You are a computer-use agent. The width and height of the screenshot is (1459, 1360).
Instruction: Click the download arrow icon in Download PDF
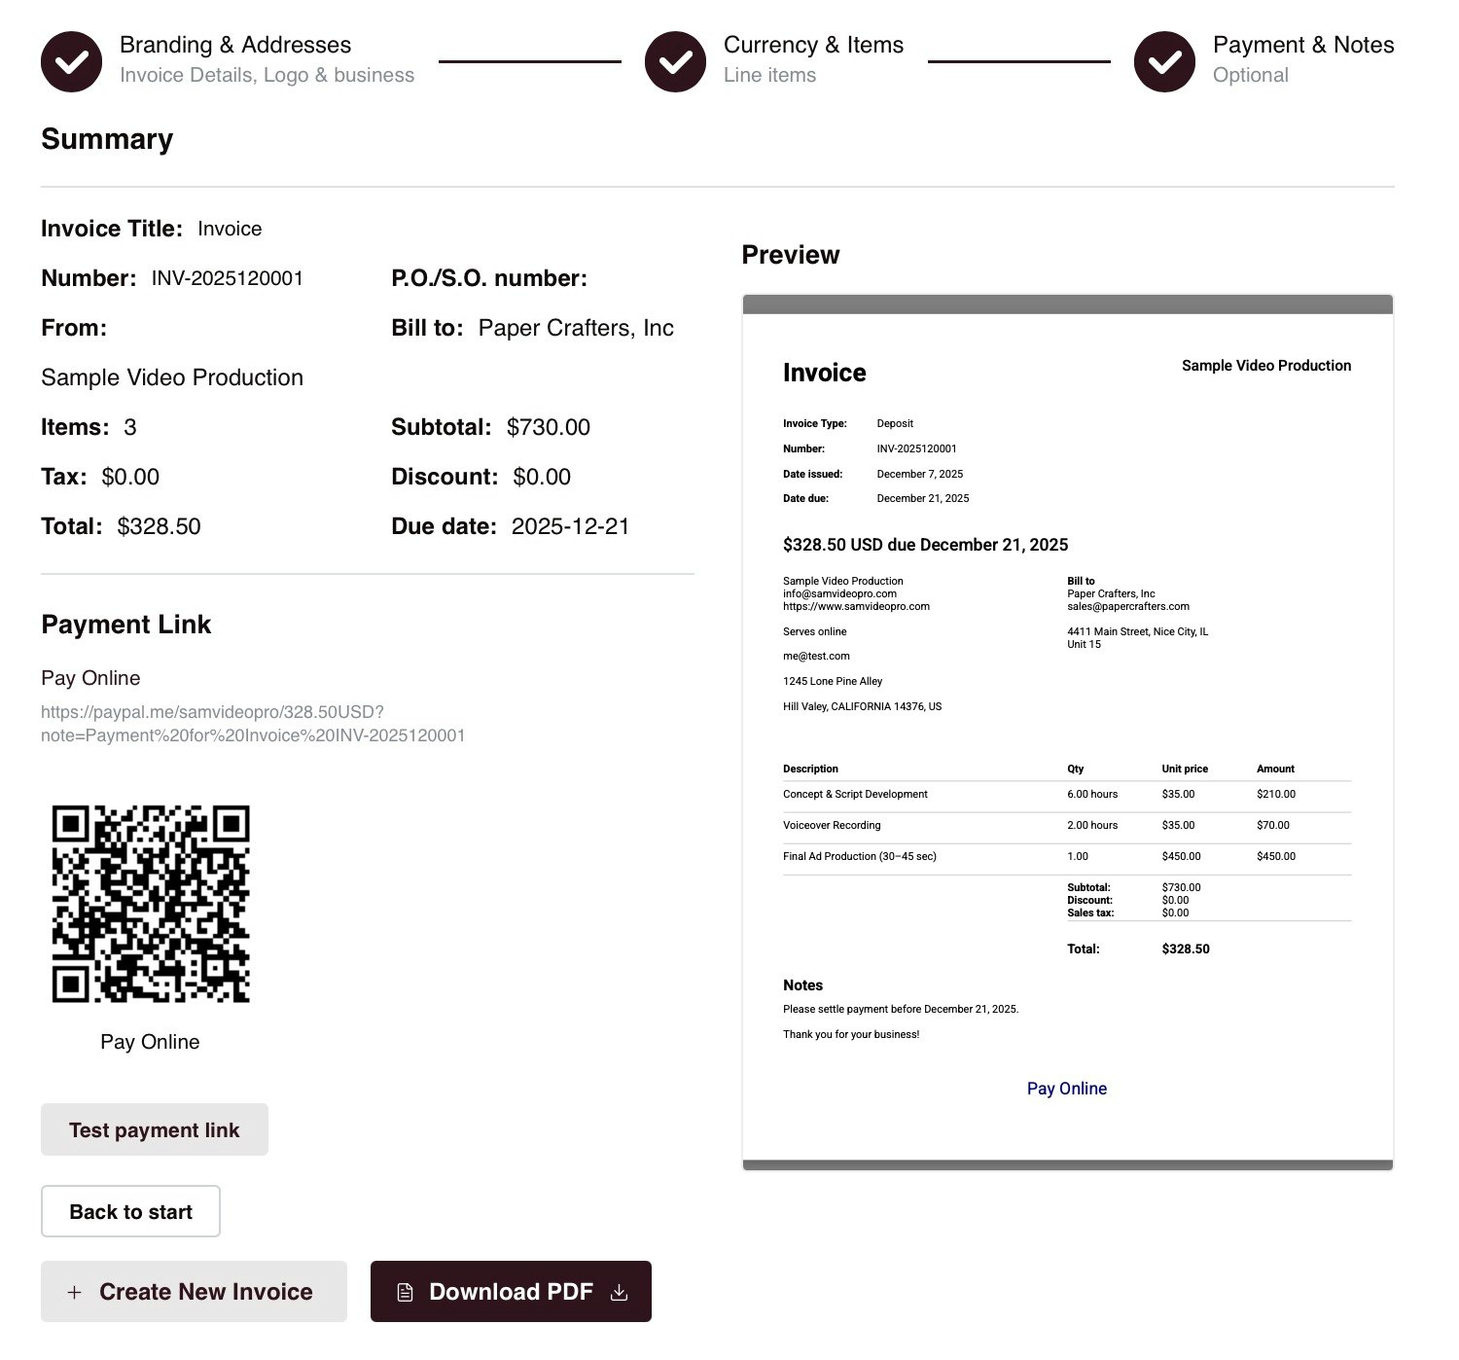pyautogui.click(x=620, y=1291)
